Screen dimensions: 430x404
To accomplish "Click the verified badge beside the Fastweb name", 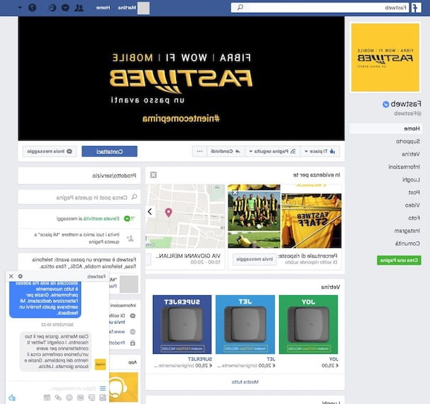I will coord(386,104).
